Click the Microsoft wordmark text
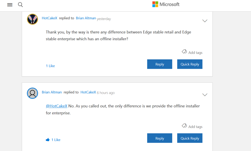The image size is (251, 151). [x=170, y=4]
